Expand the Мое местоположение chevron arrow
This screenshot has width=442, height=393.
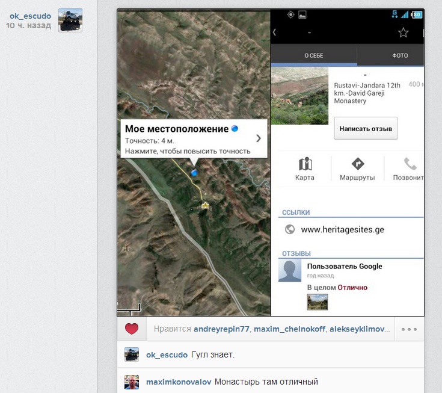tap(259, 138)
